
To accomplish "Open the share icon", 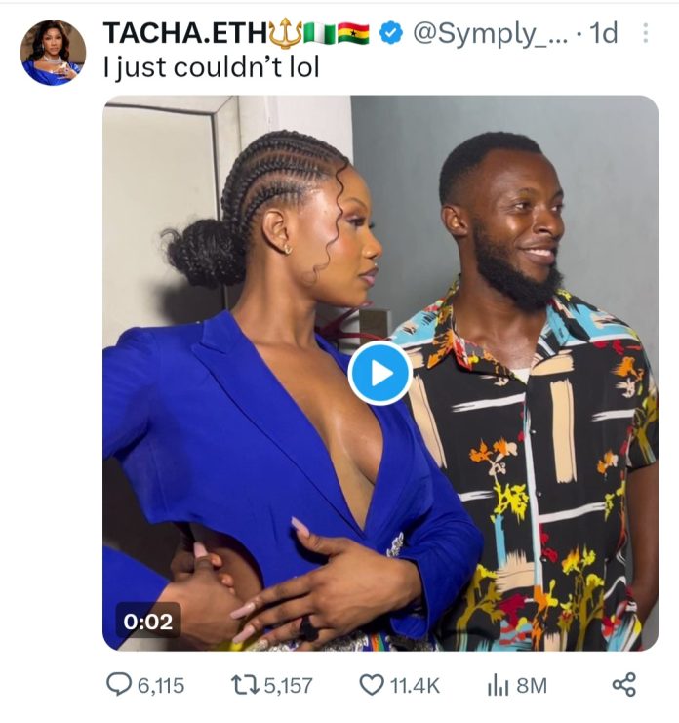I will 623,685.
